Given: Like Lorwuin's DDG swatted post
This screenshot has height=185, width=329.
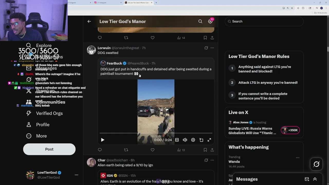Looking at the screenshot, I should [x=152, y=150].
